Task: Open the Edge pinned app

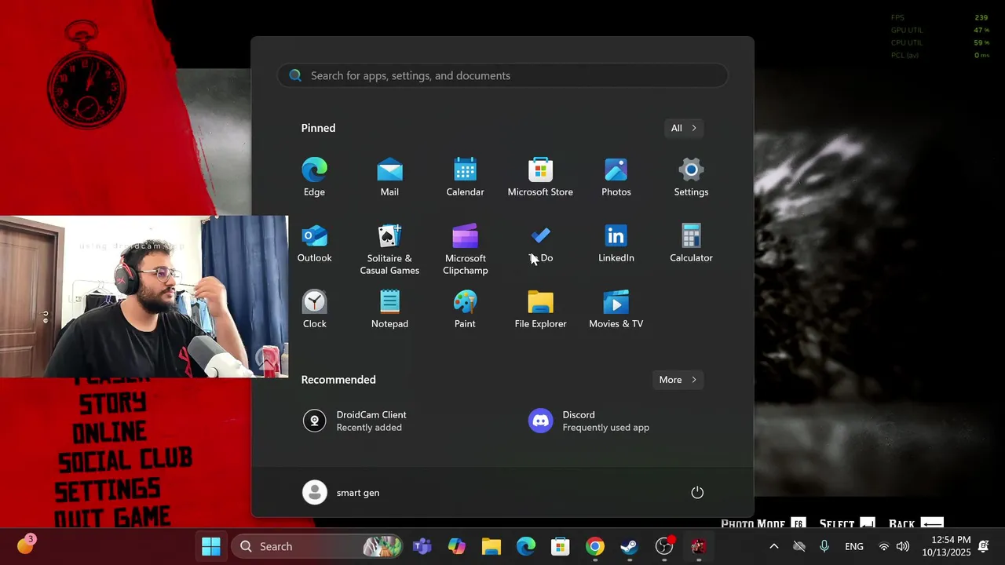Action: [x=314, y=177]
